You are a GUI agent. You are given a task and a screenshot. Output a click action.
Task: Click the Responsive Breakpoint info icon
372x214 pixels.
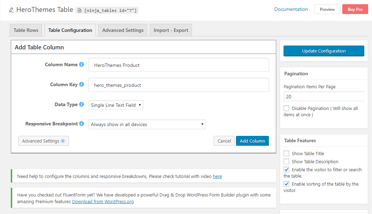click(81, 124)
